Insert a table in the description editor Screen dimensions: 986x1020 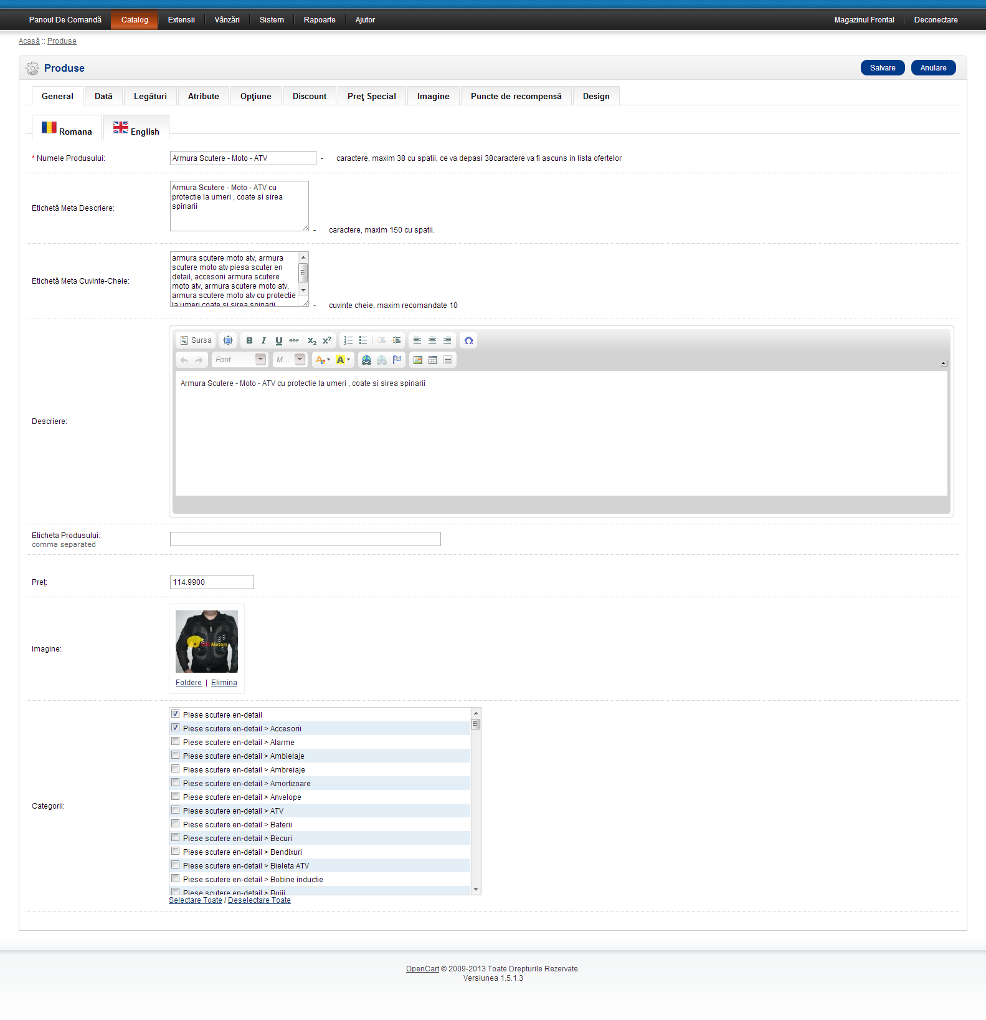click(x=433, y=360)
